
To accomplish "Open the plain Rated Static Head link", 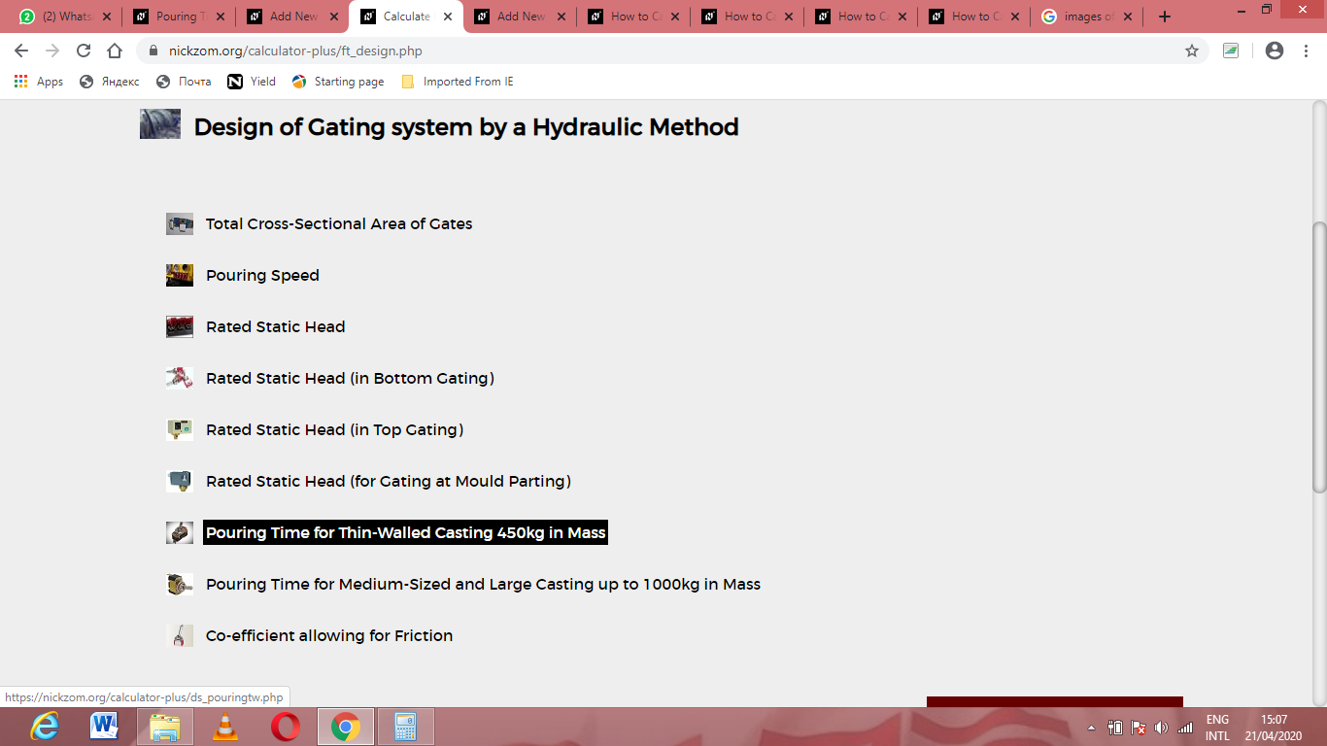I will pos(276,327).
